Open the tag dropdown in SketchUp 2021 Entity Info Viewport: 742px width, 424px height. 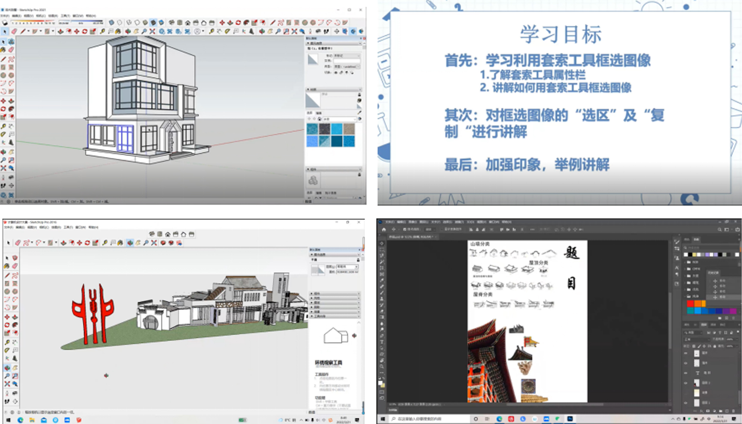[x=347, y=56]
